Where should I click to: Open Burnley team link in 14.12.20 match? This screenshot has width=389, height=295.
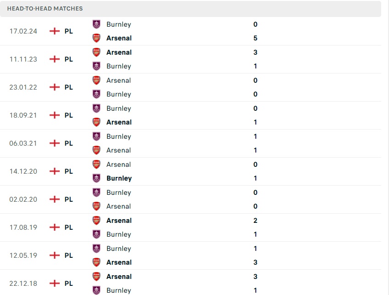(x=119, y=178)
